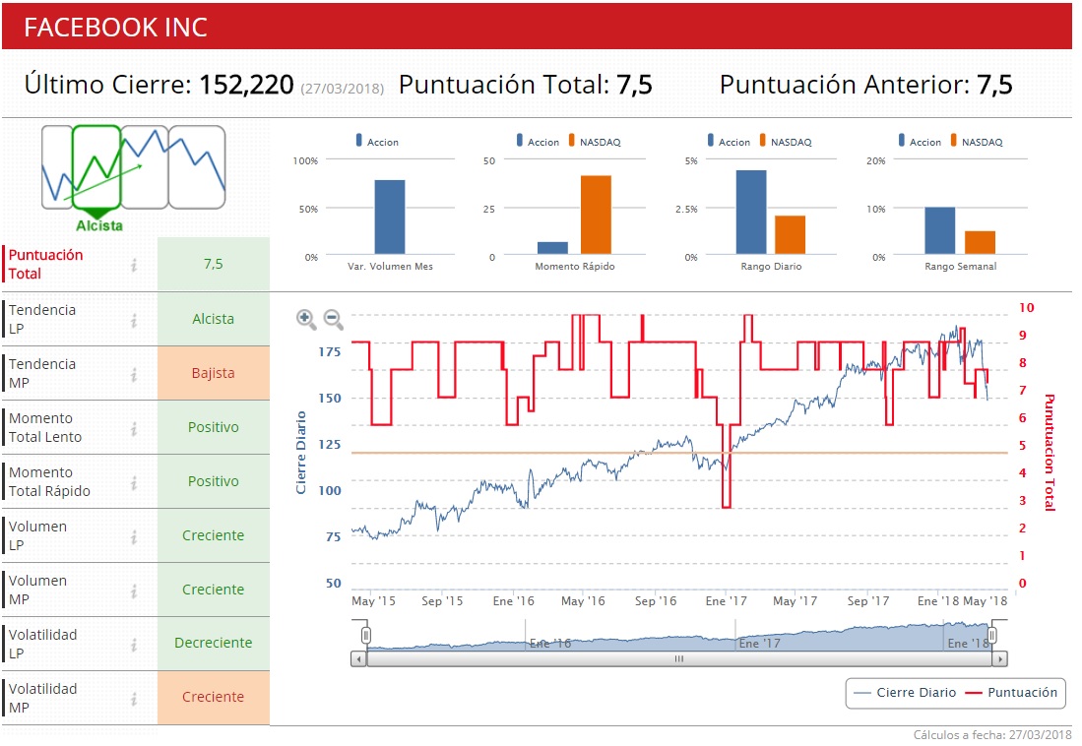Image resolution: width=1082 pixels, height=746 pixels.
Task: Click orange NASDAQ bar in Rango Diario
Action: pos(791,234)
